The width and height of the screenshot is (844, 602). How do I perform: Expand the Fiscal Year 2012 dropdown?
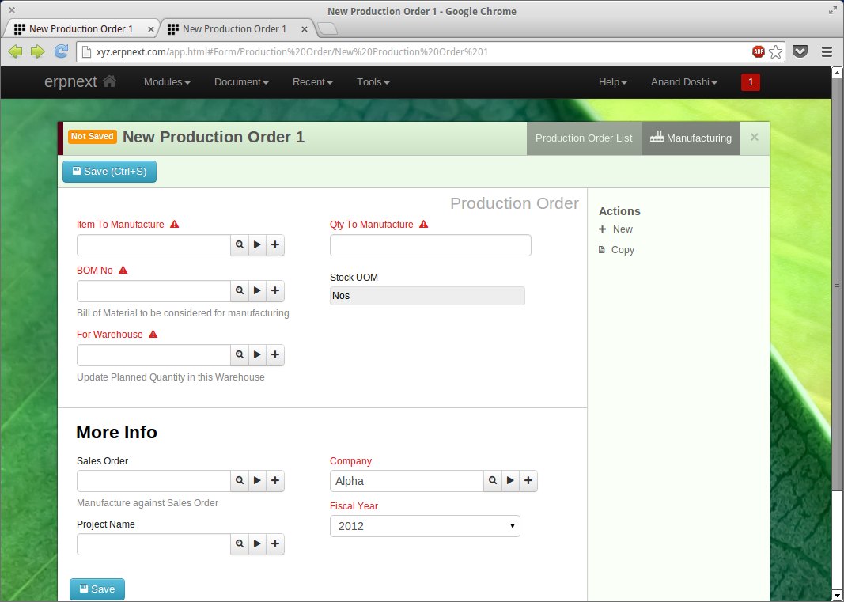coord(425,526)
